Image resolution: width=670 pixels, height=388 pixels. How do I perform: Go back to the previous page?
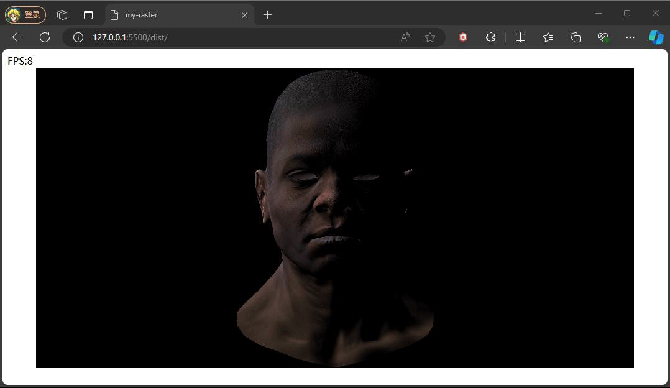[17, 37]
